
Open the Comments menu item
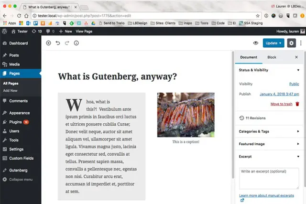21,101
